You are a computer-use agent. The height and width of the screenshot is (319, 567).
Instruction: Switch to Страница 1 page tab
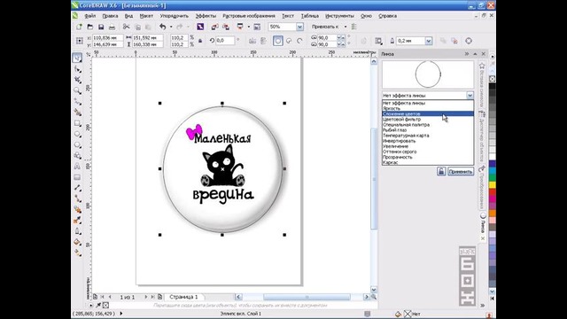(x=183, y=297)
